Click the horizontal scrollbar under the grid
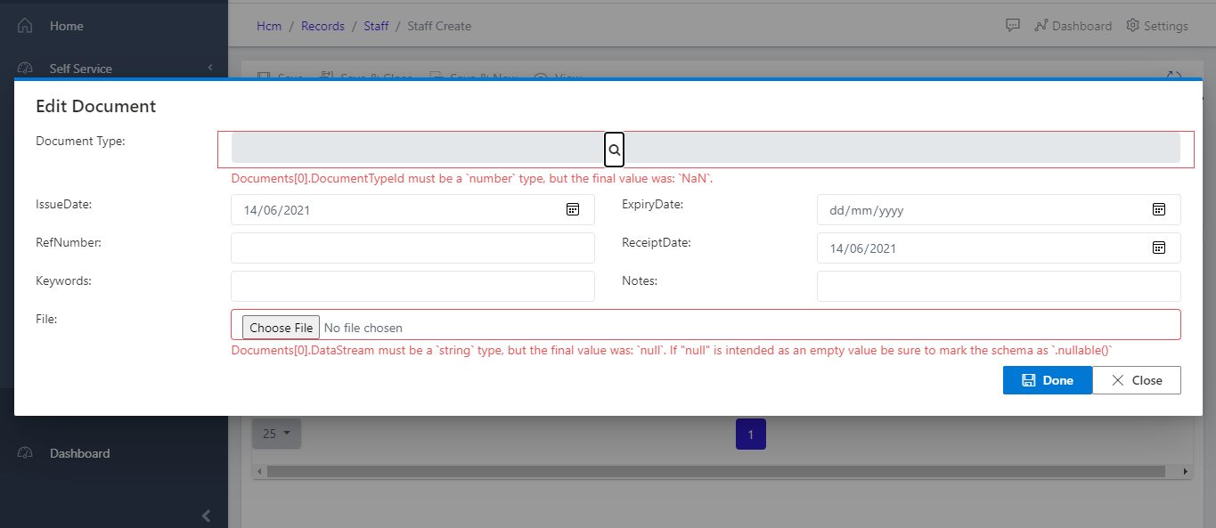Image resolution: width=1216 pixels, height=528 pixels. (713, 471)
